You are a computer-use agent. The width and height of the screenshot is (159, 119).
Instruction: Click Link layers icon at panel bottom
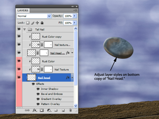(27, 110)
